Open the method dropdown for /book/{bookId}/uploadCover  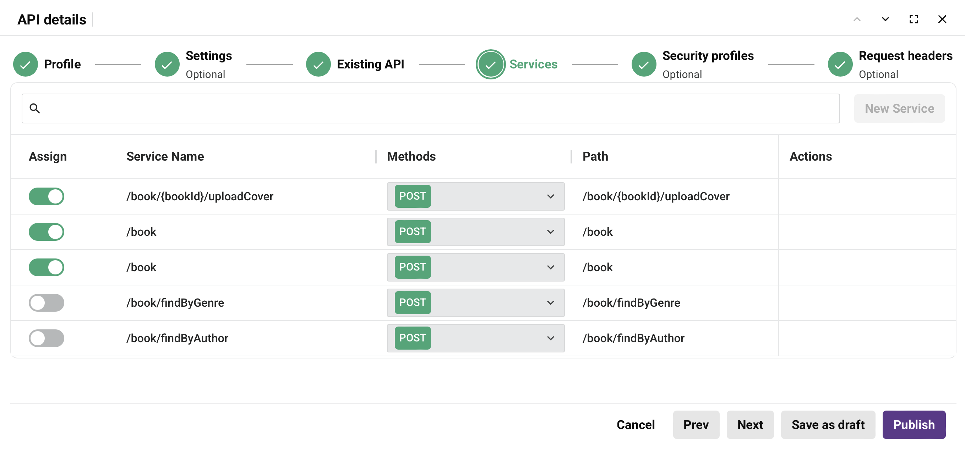[x=550, y=196]
